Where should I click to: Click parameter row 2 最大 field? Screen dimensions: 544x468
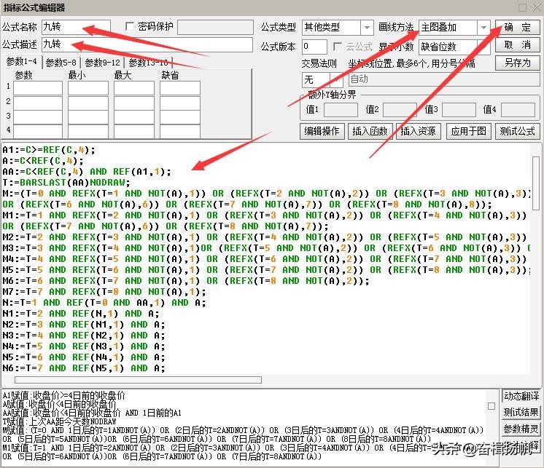tap(134, 103)
